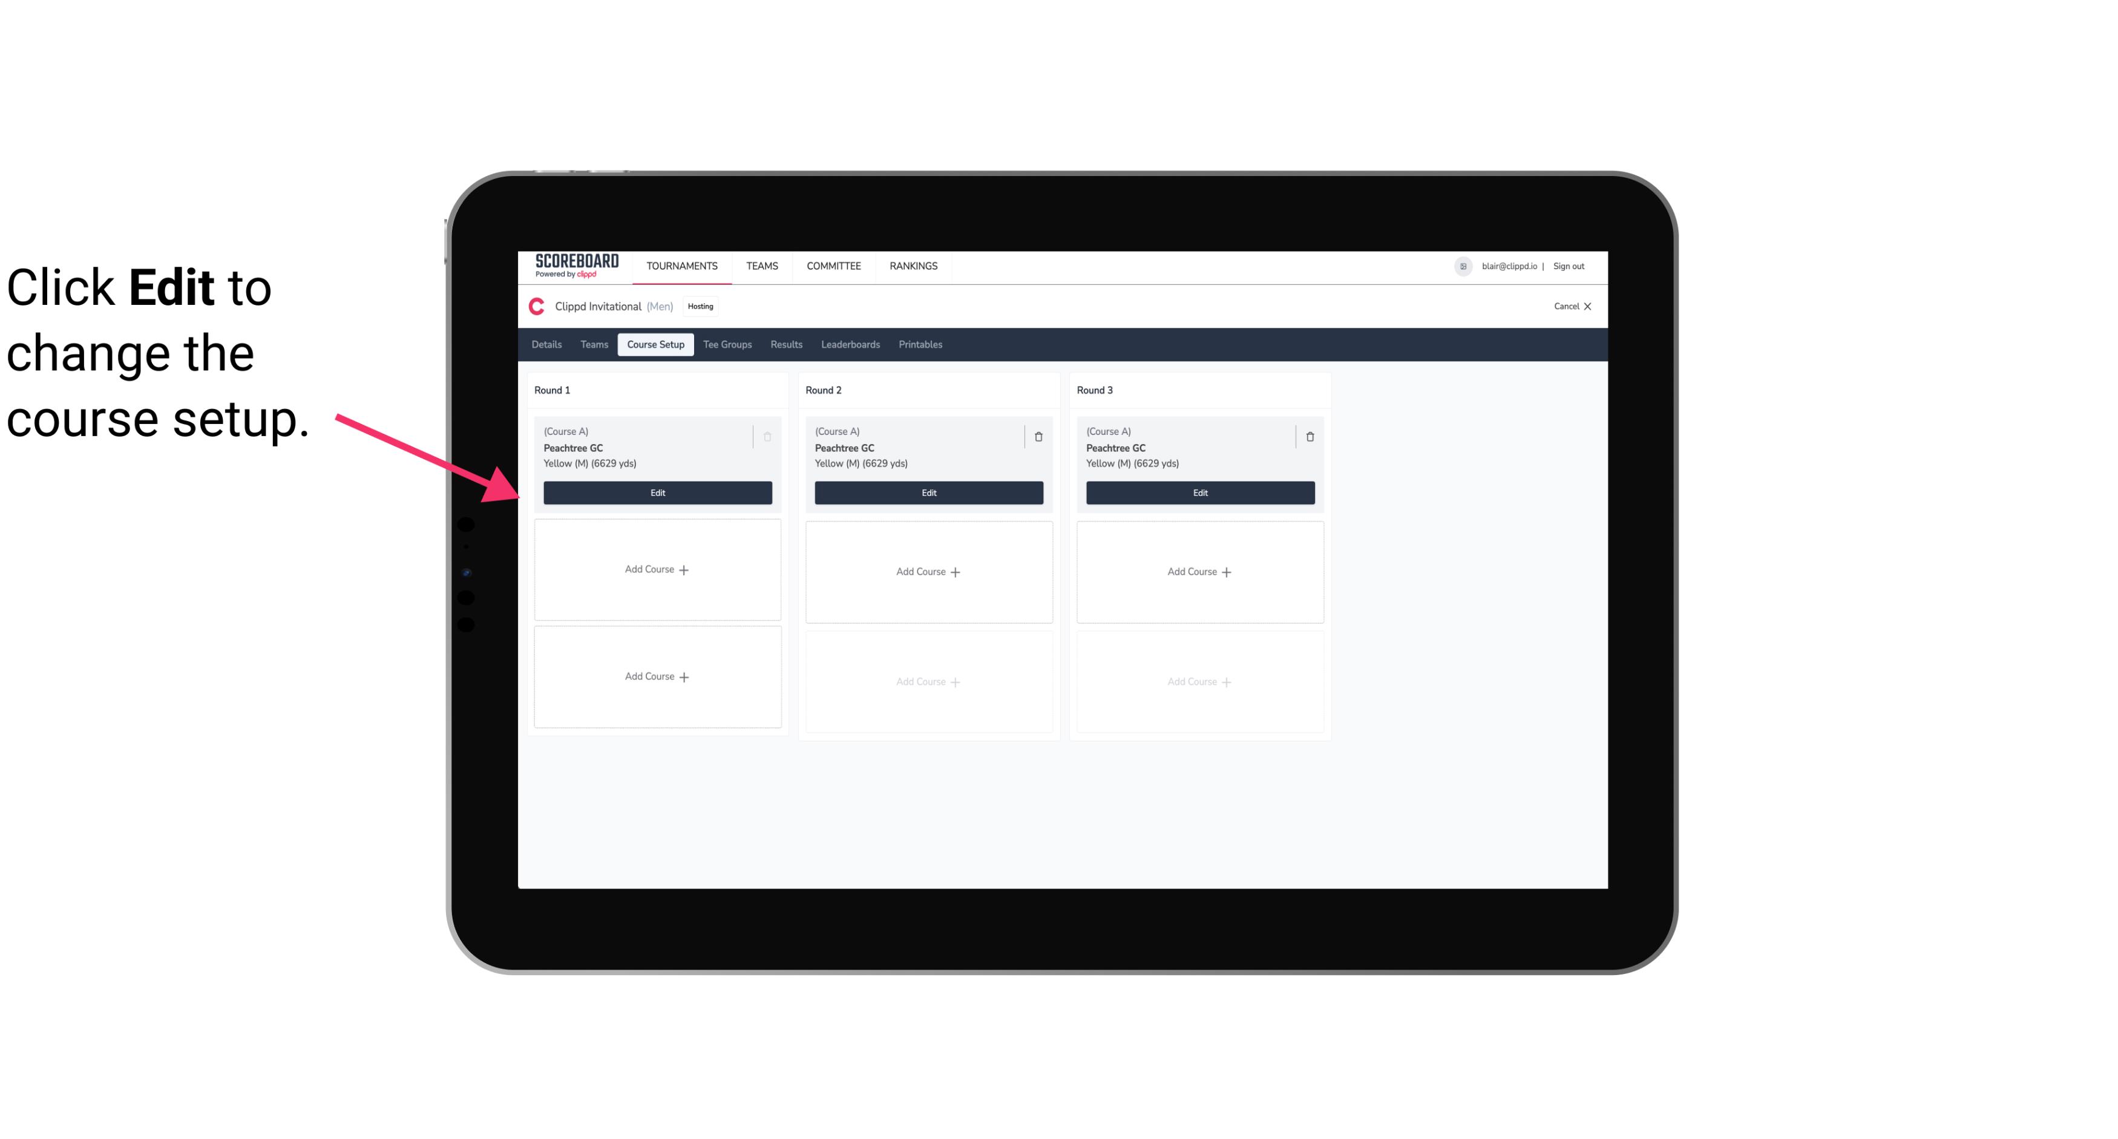Open the Results tab

point(787,344)
